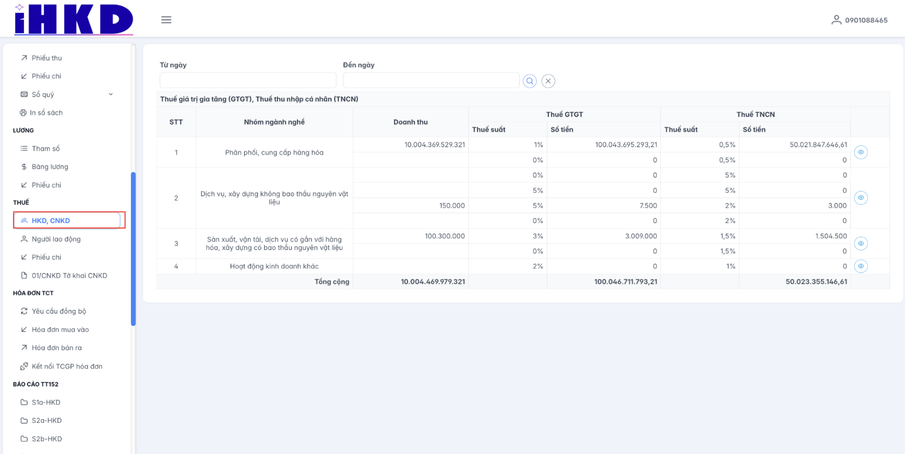The height and width of the screenshot is (454, 906).
Task: Click eye icon for Hoạt động kinh doanh khác
Action: 861,266
